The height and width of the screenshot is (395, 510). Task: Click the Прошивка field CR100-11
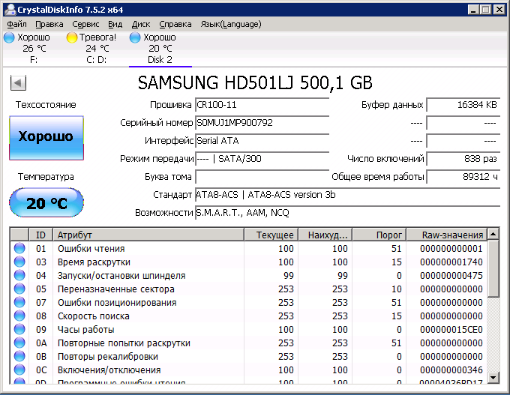262,105
